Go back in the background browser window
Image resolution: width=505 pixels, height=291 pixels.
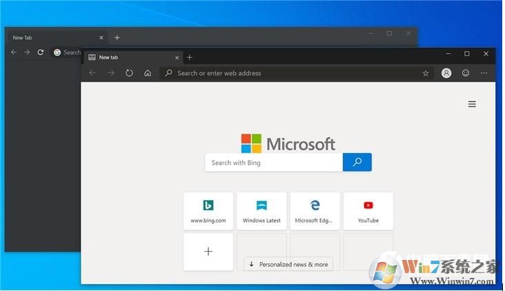[x=14, y=52]
